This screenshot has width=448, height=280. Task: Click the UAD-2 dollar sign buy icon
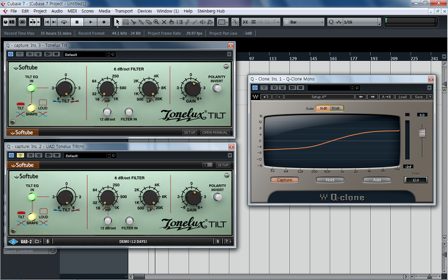coord(218,241)
